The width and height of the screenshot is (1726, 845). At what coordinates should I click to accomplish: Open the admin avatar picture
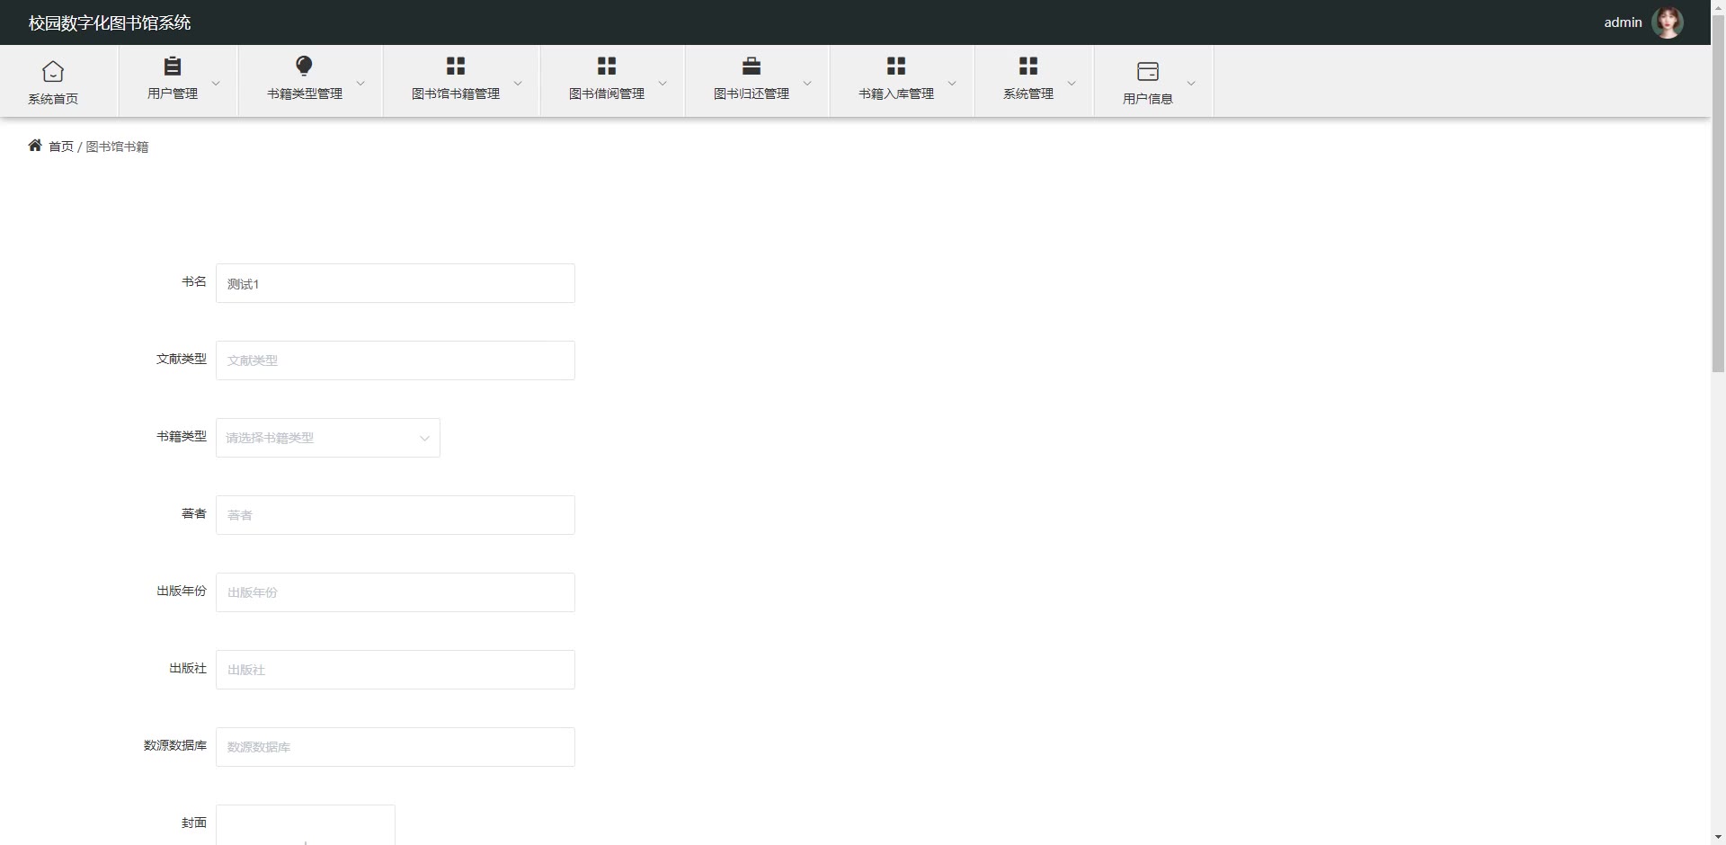(x=1668, y=22)
